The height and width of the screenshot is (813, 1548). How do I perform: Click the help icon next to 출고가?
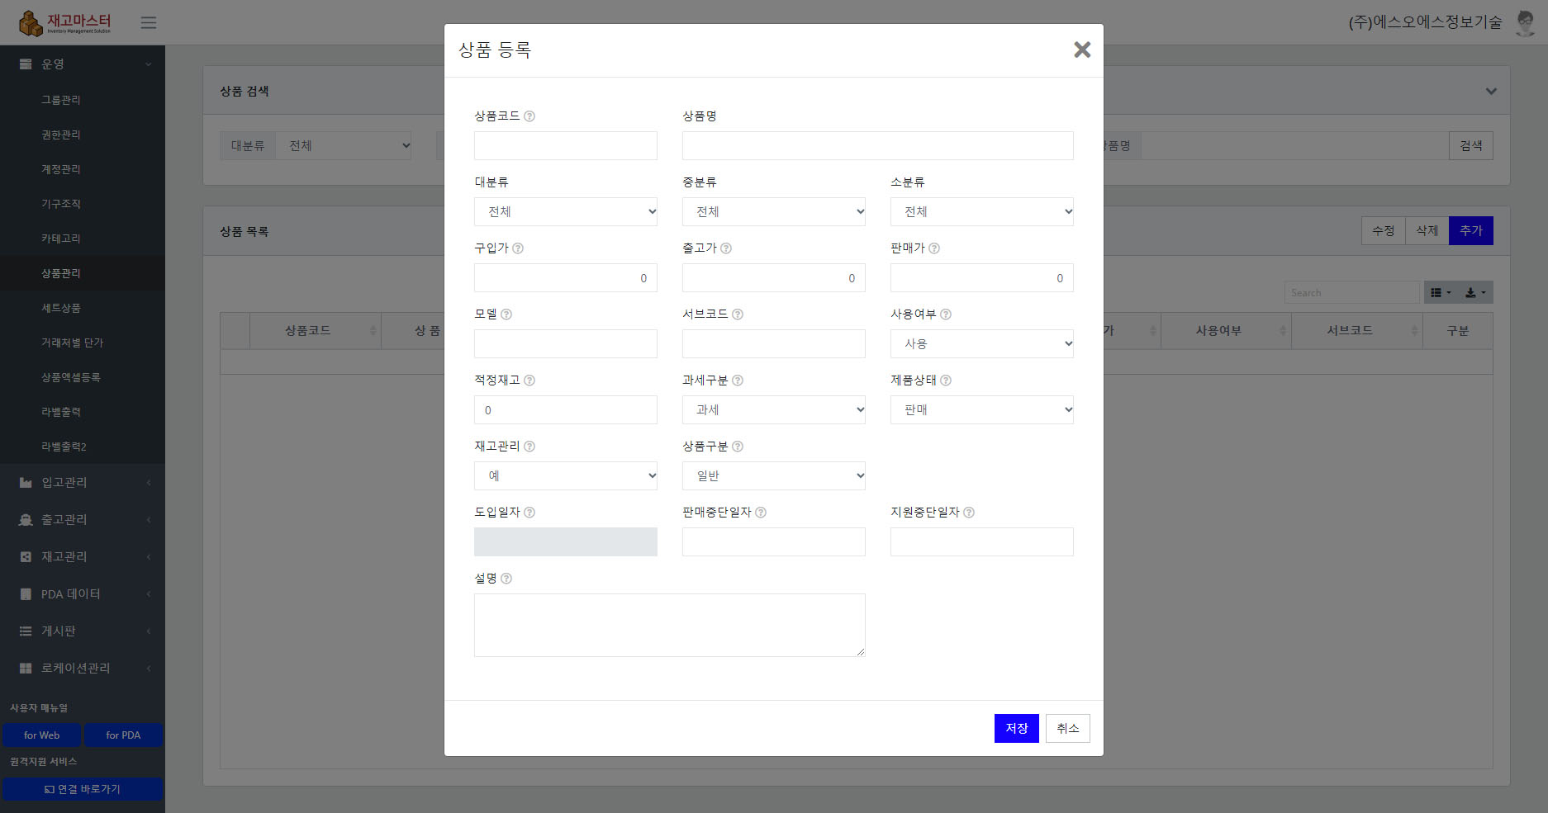tap(726, 248)
